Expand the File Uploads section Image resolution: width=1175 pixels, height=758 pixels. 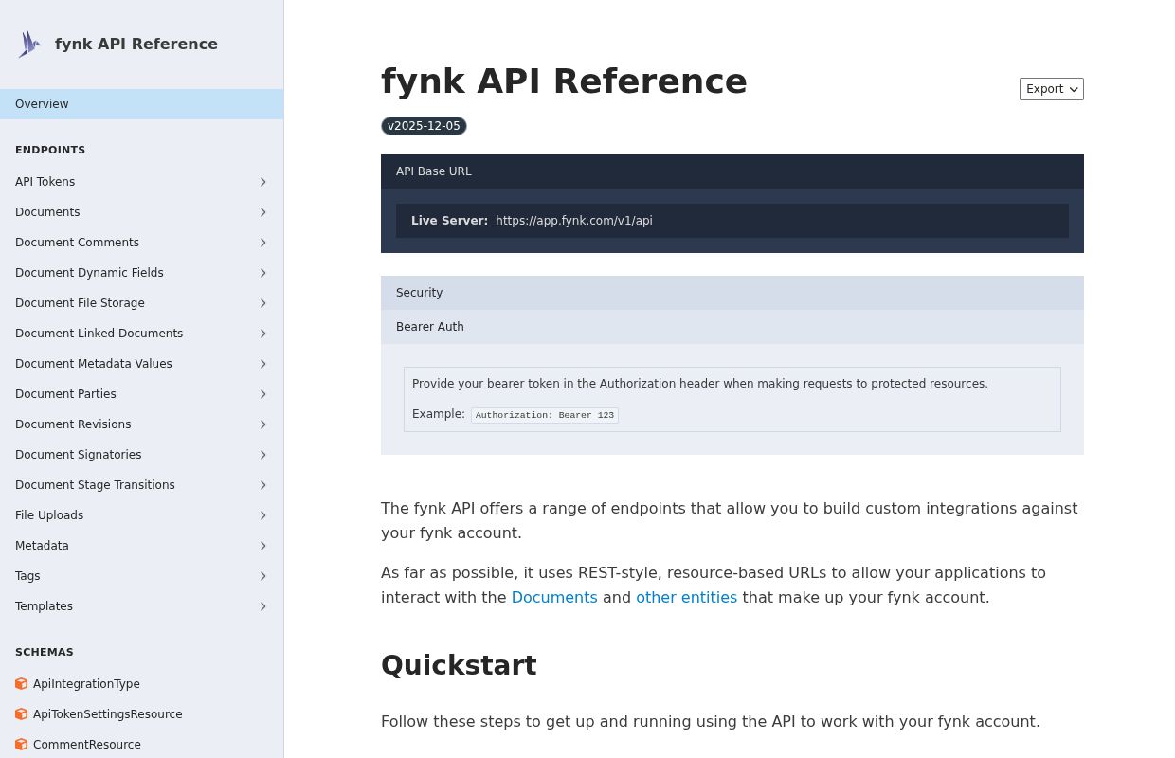(x=263, y=515)
